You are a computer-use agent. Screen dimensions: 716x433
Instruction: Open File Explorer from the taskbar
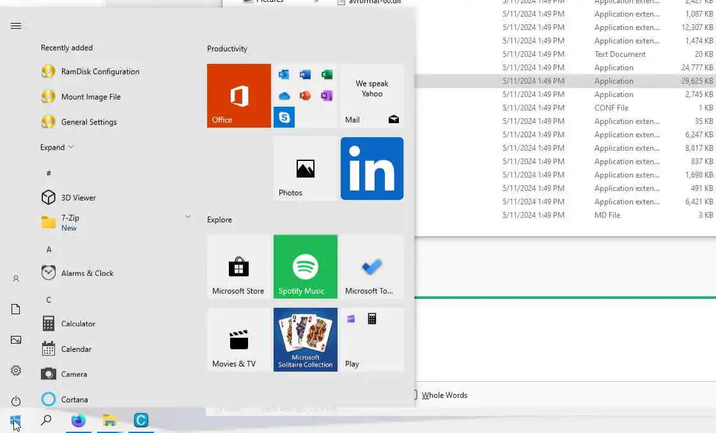109,421
